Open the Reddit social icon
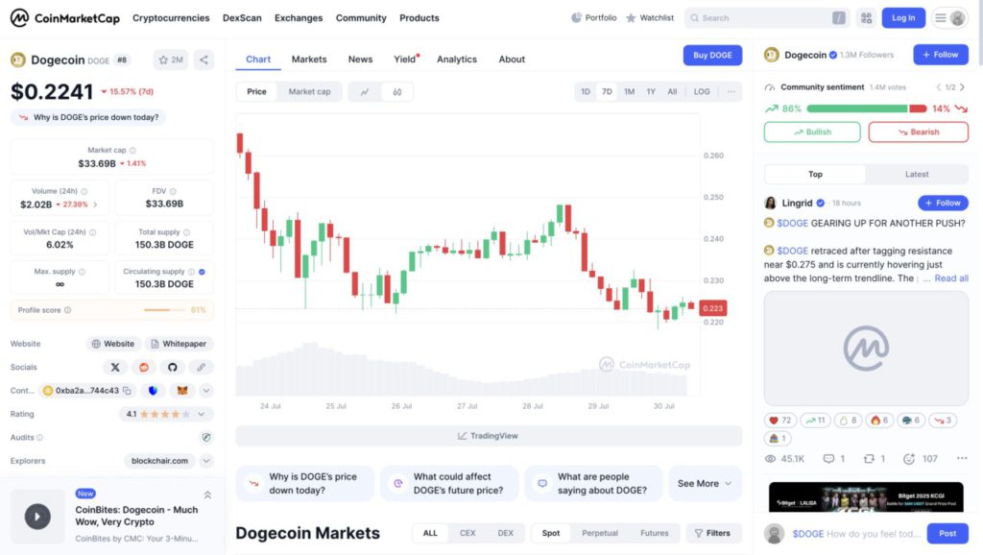983x555 pixels. (144, 368)
